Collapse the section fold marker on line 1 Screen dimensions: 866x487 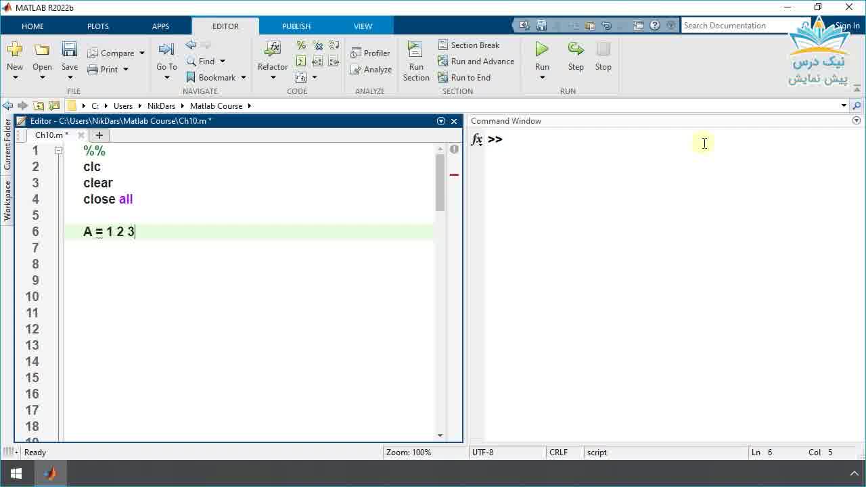(x=58, y=150)
